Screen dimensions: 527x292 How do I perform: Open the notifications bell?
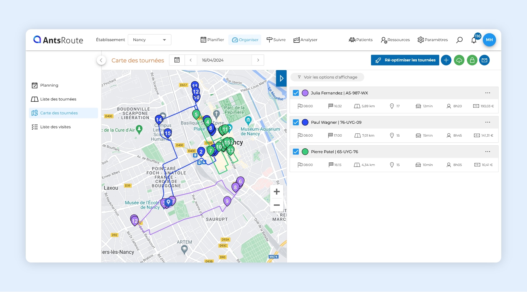(x=474, y=40)
